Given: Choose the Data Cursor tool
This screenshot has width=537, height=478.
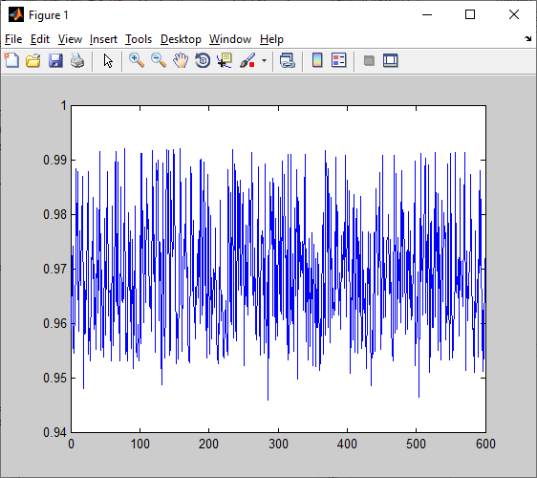Looking at the screenshot, I should [x=225, y=61].
